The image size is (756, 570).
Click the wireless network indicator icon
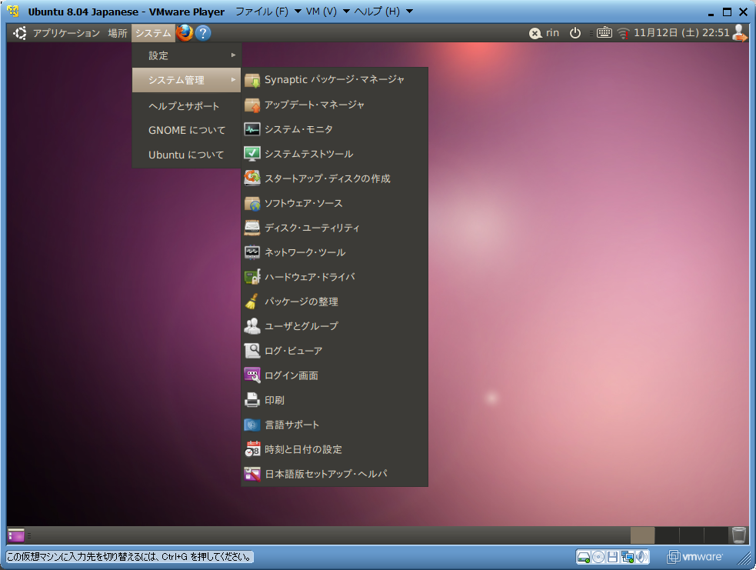tap(624, 33)
